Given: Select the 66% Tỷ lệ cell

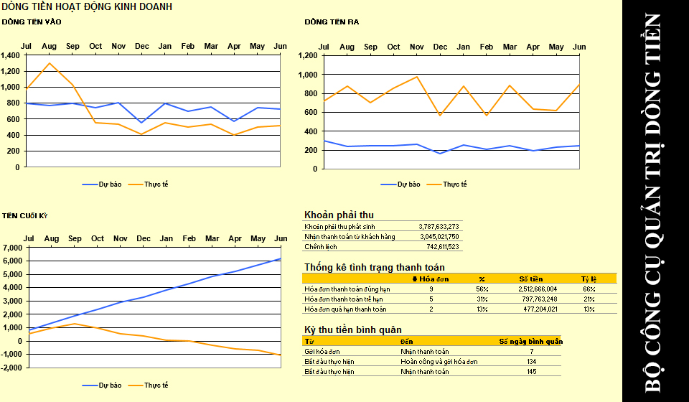Looking at the screenshot, I should pyautogui.click(x=589, y=289).
